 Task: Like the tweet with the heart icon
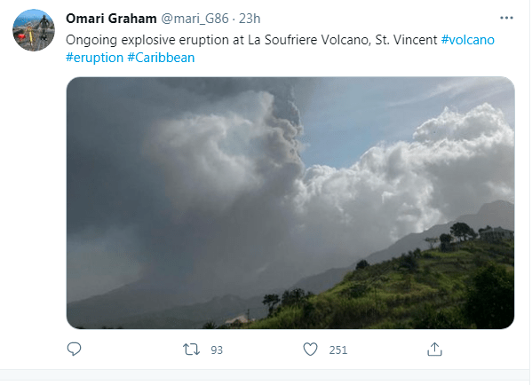coord(310,350)
